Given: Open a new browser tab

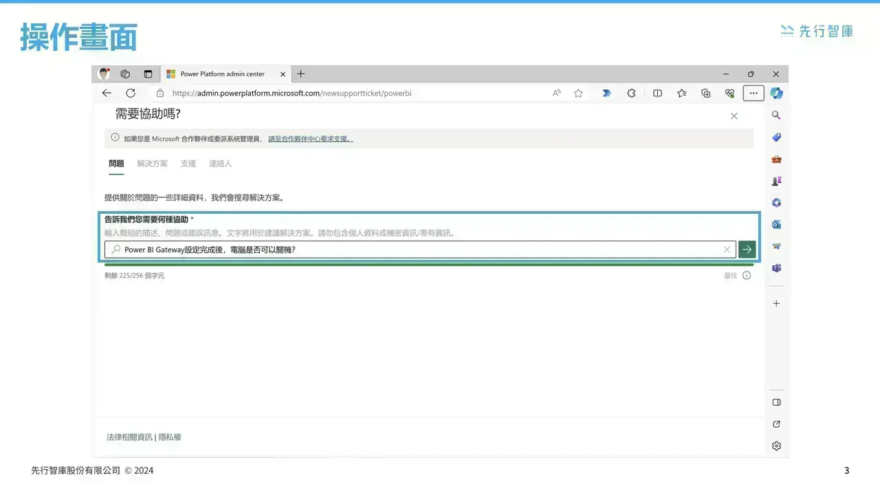Looking at the screenshot, I should point(300,74).
